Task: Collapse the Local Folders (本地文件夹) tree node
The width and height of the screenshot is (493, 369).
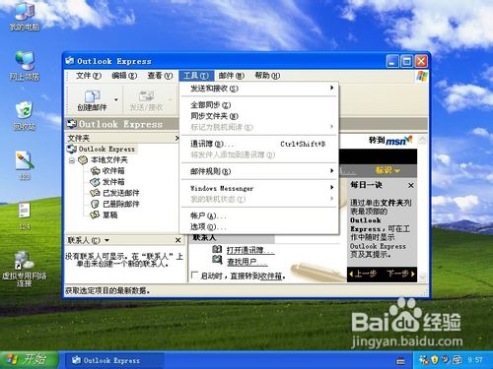Action: pos(72,160)
